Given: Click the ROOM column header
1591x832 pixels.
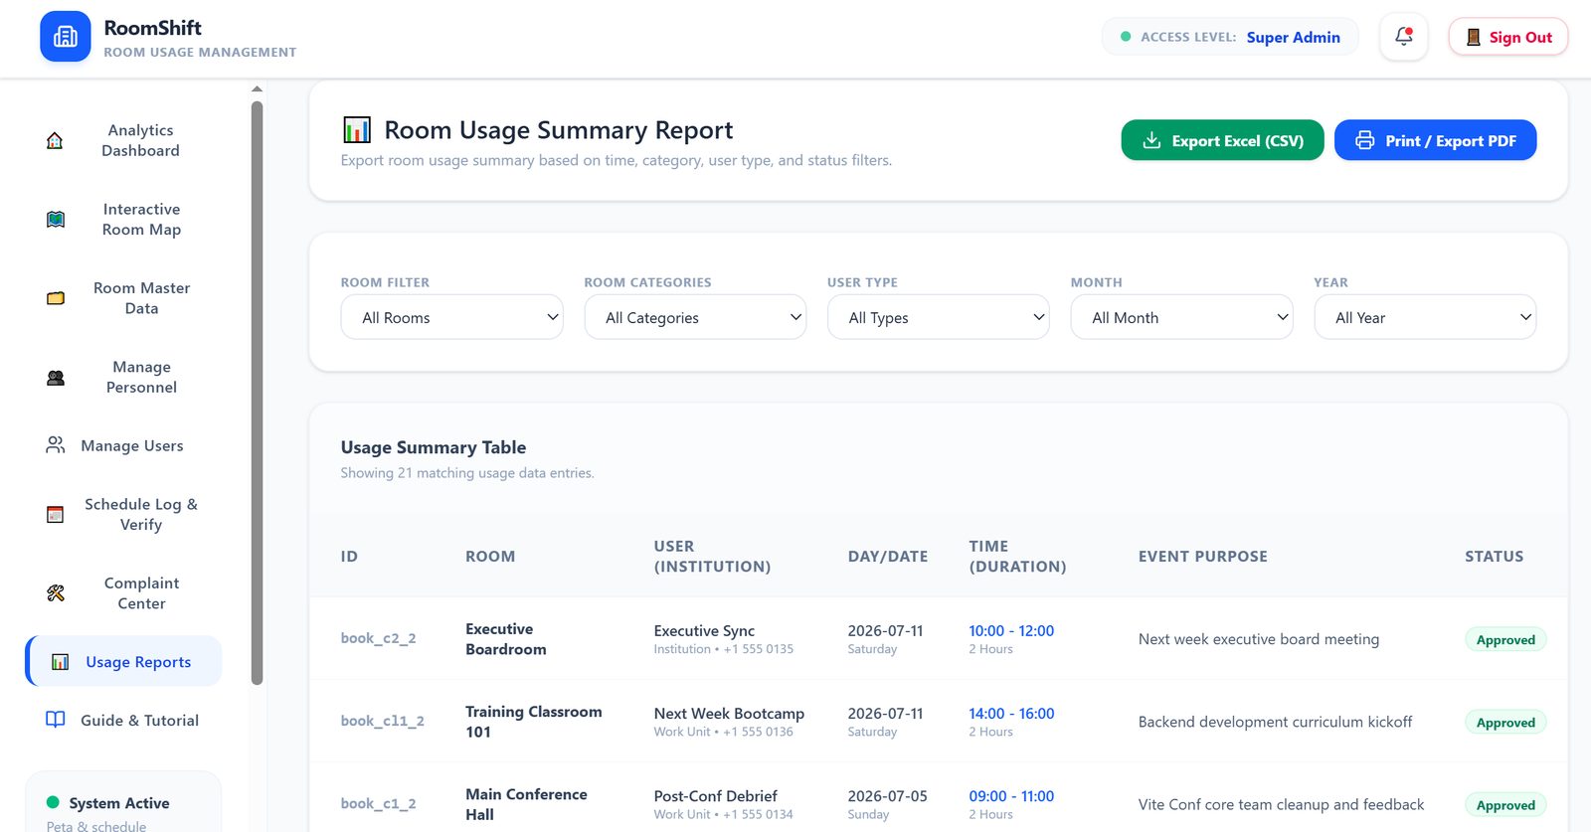Looking at the screenshot, I should click(490, 557).
